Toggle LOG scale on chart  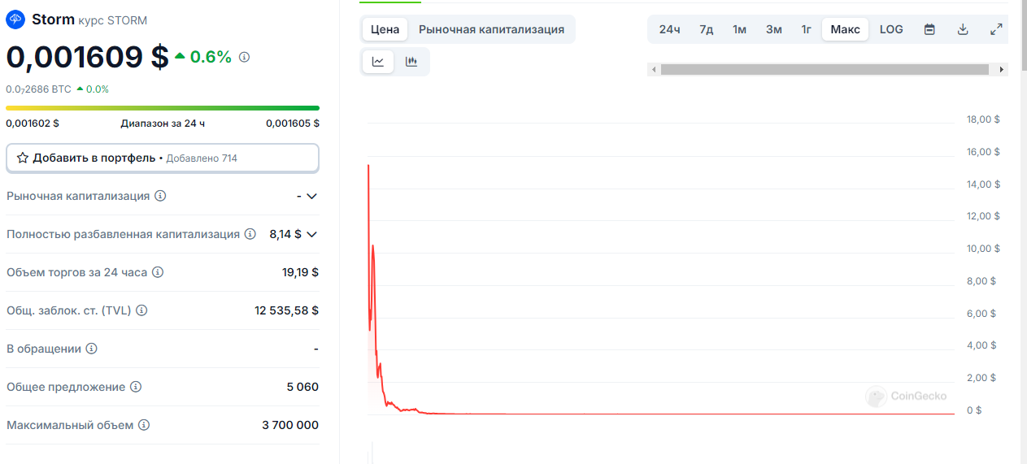pos(891,29)
